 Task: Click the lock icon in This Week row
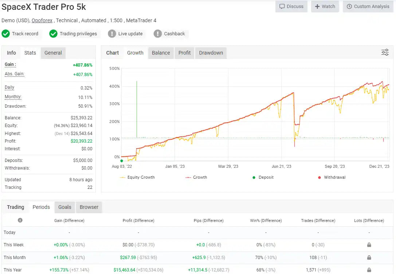point(369,245)
